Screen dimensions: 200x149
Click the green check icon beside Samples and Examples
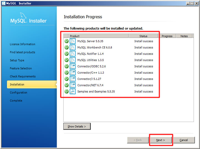tap(67, 91)
